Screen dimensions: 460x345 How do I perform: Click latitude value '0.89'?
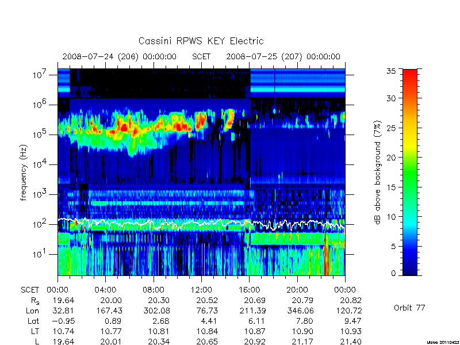[113, 321]
